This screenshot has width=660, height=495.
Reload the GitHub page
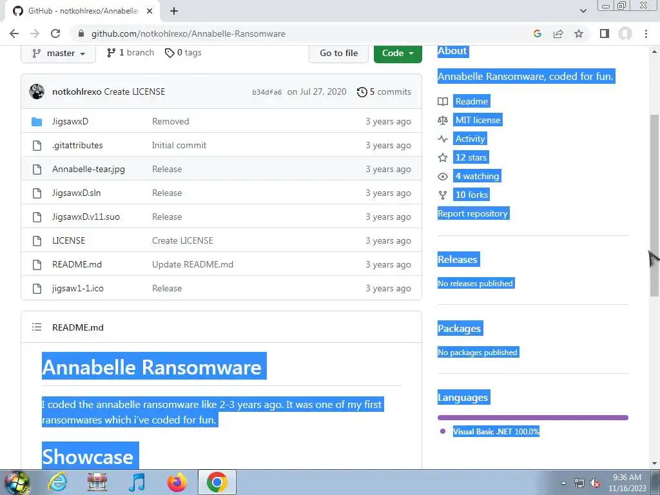(55, 34)
